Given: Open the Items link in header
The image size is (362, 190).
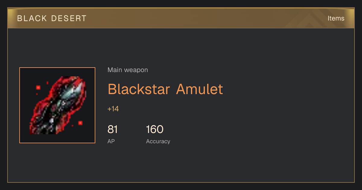Looking at the screenshot, I should [336, 18].
